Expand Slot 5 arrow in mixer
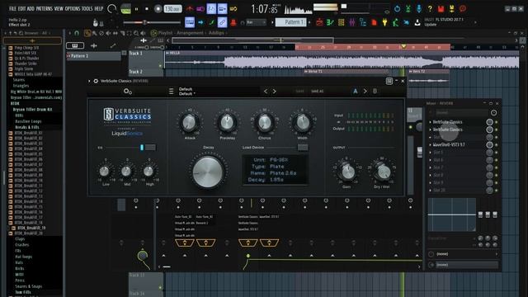Viewport: 528px width, 297px height. 431,153
